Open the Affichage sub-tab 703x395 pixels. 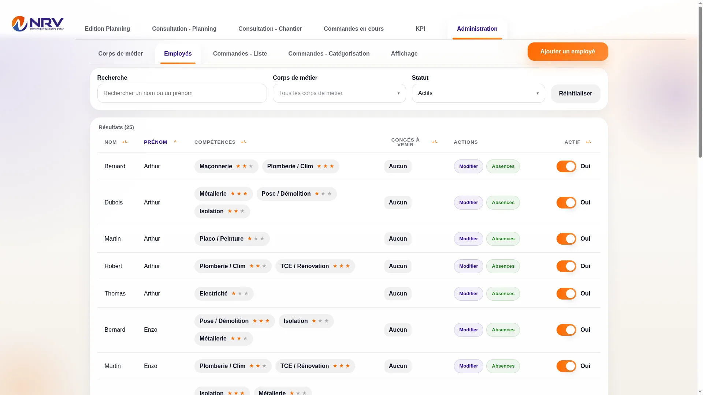pos(404,54)
